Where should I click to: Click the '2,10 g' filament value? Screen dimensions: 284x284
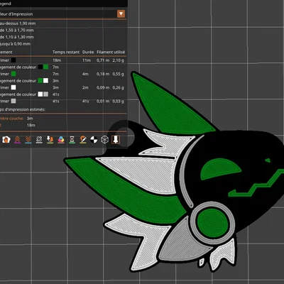118,60
